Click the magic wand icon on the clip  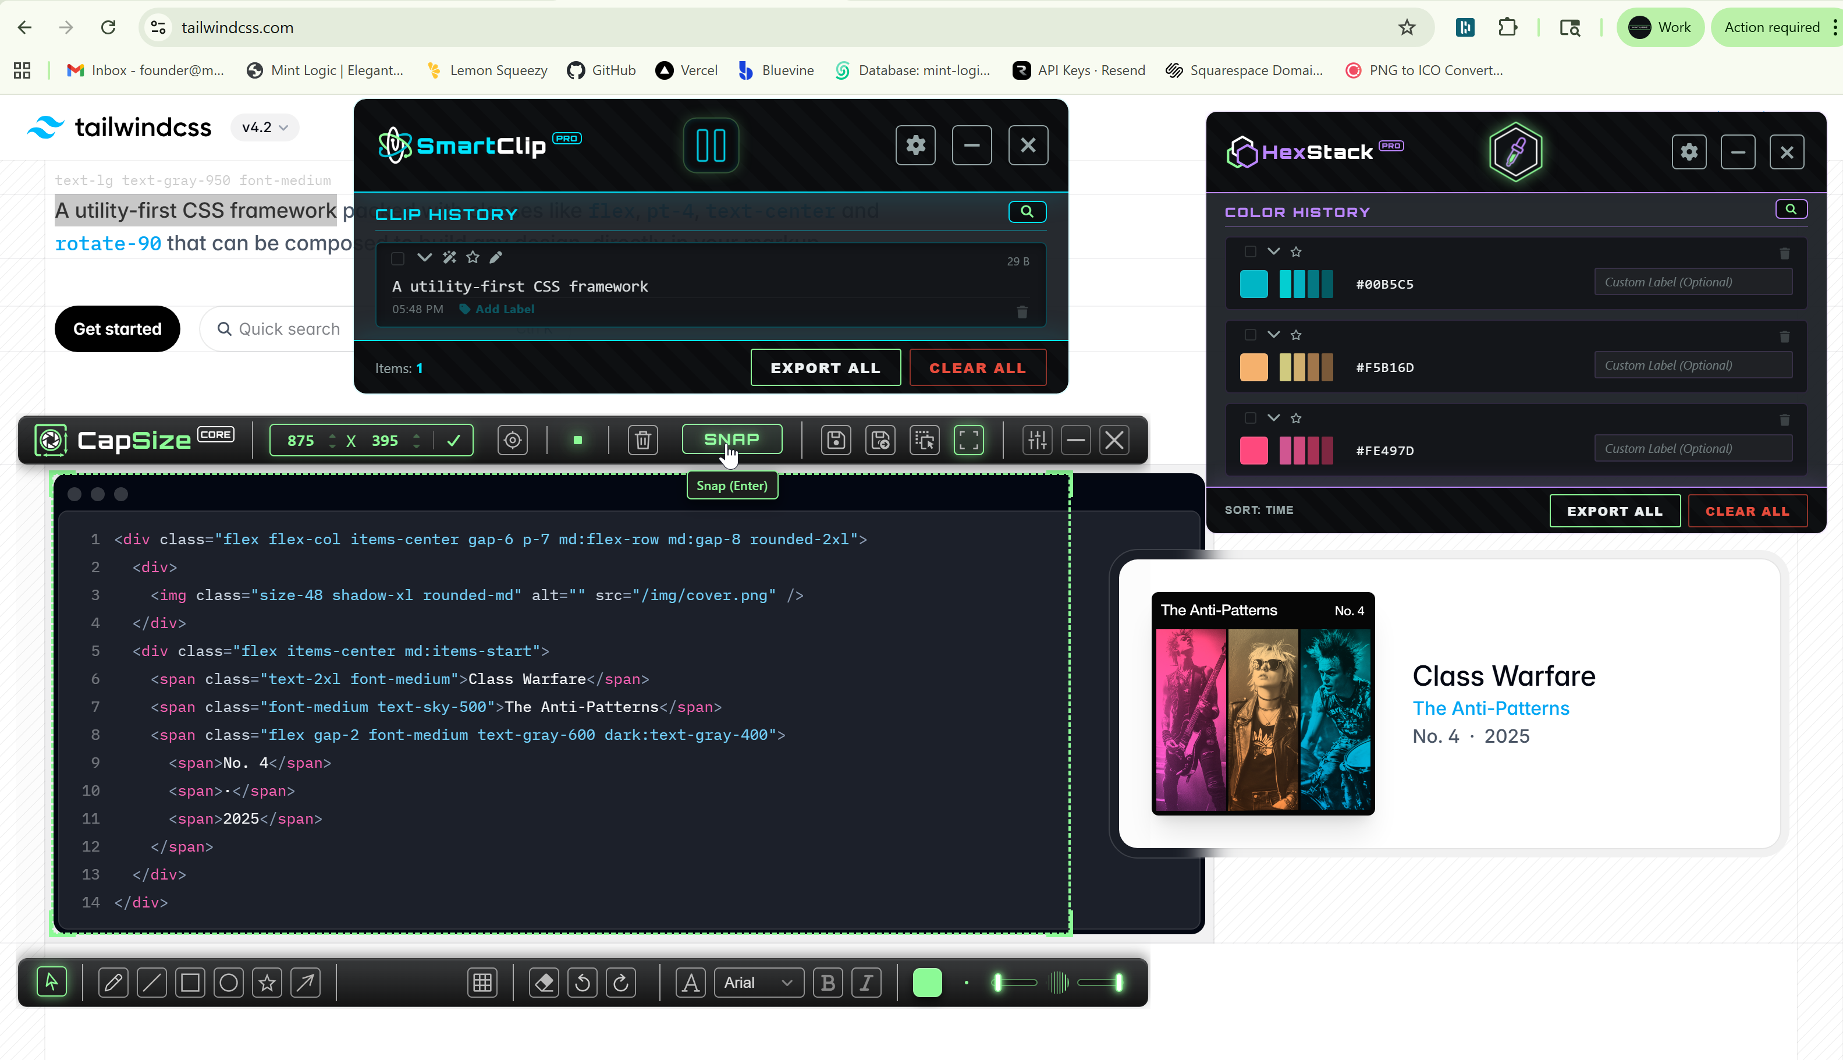[x=449, y=257]
